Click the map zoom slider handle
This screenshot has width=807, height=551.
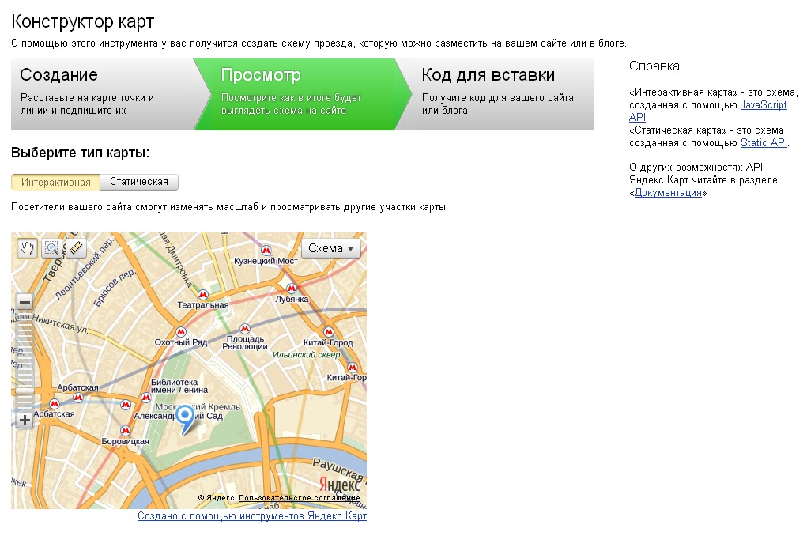tap(25, 391)
